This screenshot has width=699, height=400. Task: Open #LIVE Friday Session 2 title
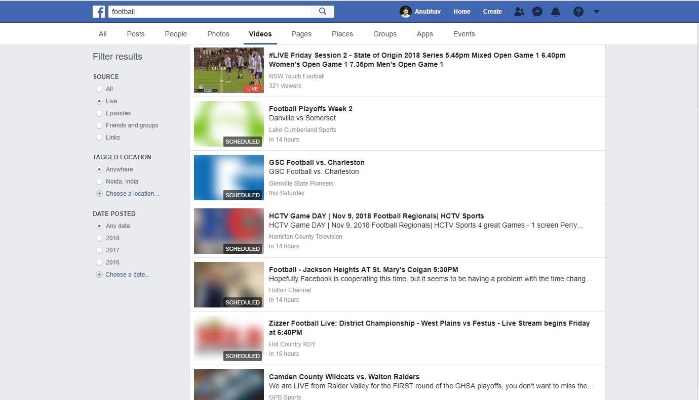(x=417, y=60)
